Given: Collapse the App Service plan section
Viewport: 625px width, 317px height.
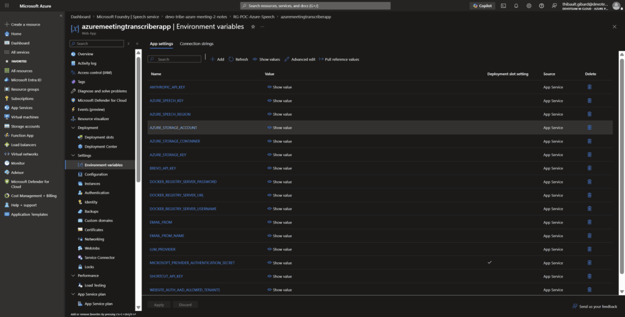Looking at the screenshot, I should [73, 294].
